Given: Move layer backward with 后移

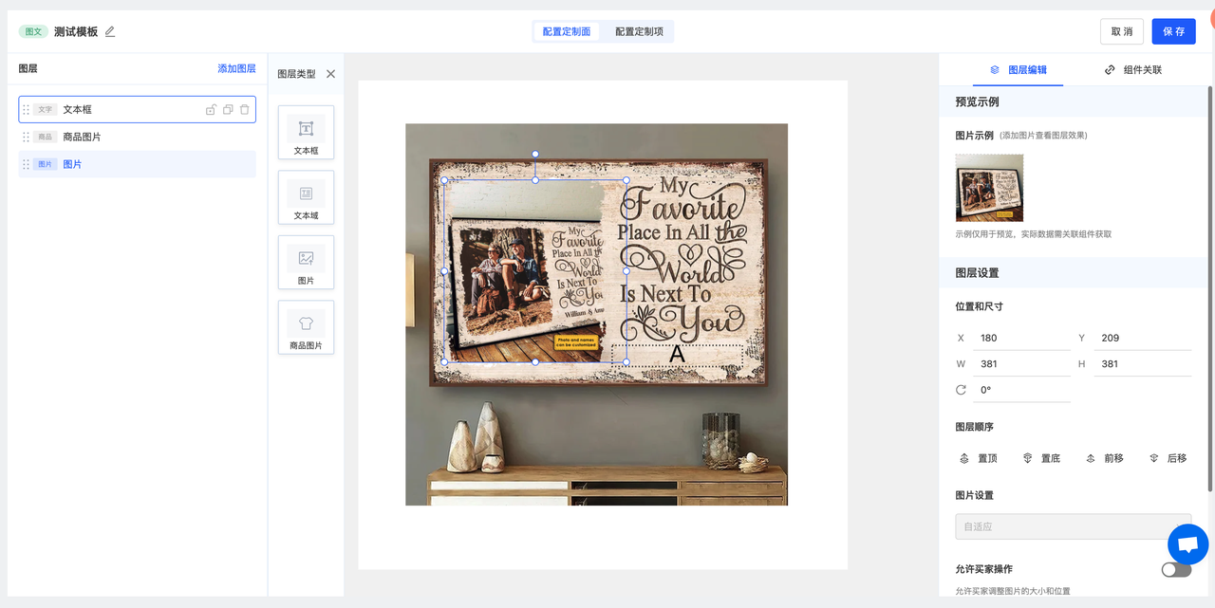Looking at the screenshot, I should click(x=1168, y=458).
